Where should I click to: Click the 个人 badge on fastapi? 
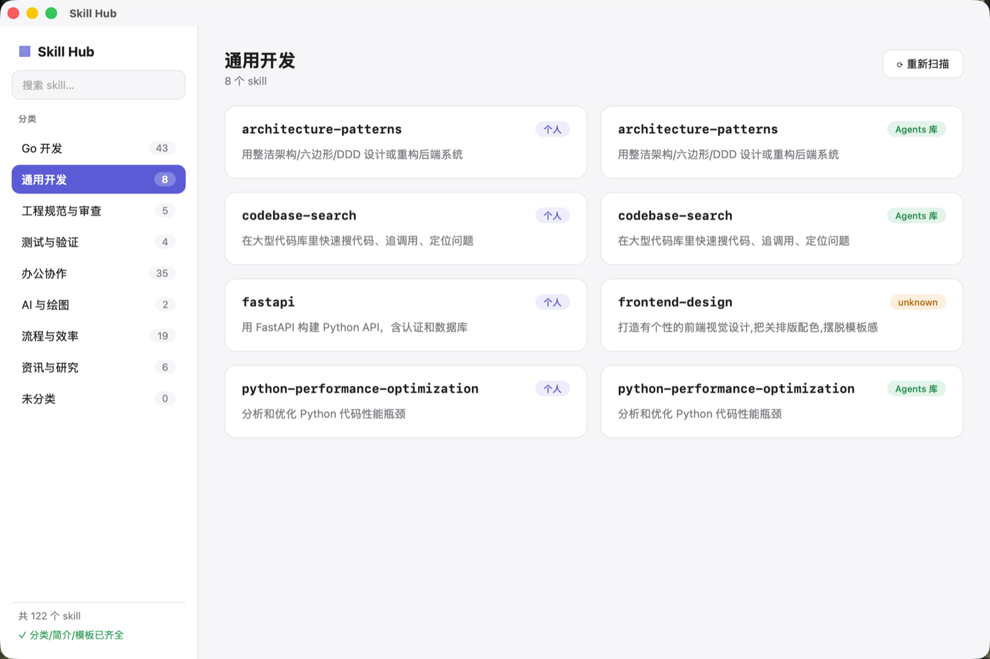pyautogui.click(x=553, y=302)
